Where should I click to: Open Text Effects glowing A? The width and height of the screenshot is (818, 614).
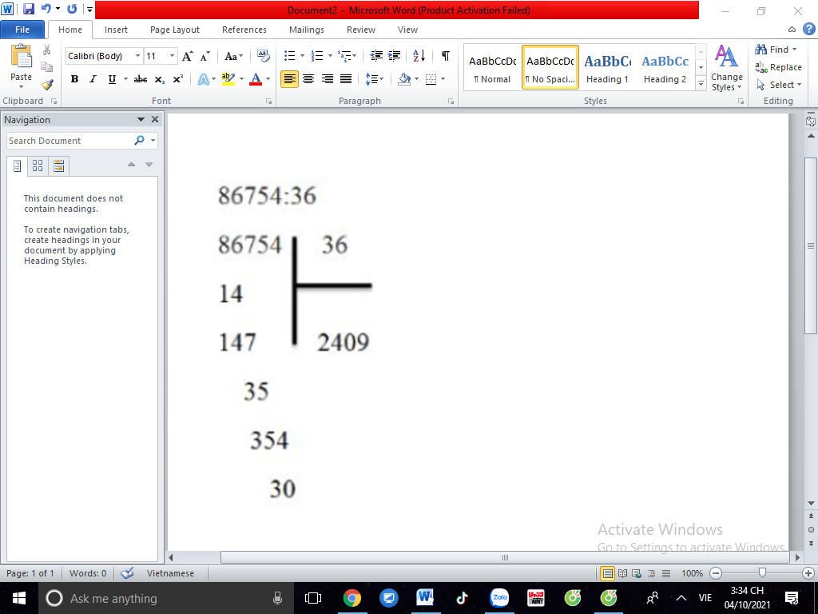pos(204,79)
